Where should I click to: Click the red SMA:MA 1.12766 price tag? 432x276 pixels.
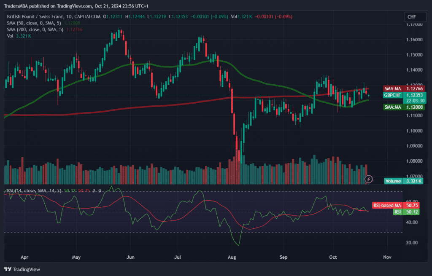(404, 88)
